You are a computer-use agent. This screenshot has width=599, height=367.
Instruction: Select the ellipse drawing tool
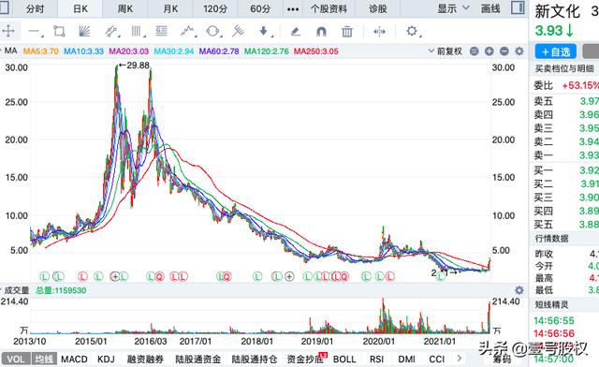(x=213, y=31)
